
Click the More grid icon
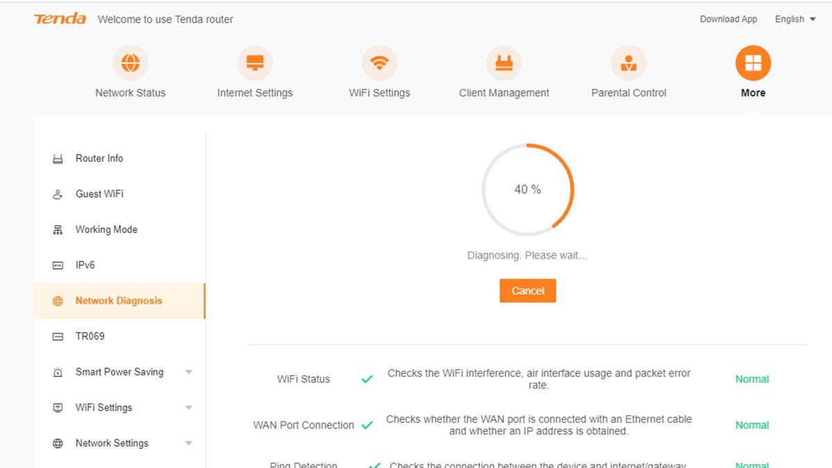tap(753, 63)
